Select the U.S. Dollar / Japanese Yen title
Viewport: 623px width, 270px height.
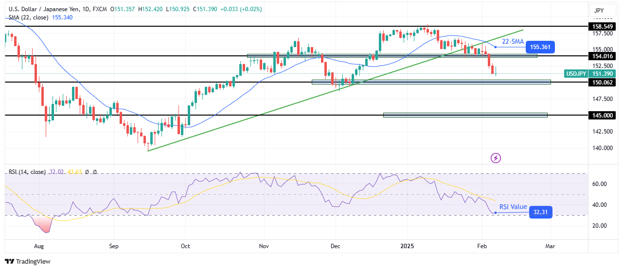pyautogui.click(x=46, y=9)
